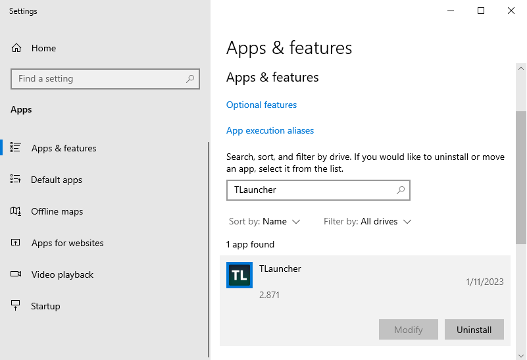
Task: Minimize the Settings window
Action: tap(451, 11)
